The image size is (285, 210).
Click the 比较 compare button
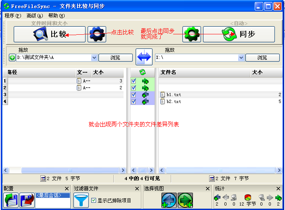coord(49,34)
